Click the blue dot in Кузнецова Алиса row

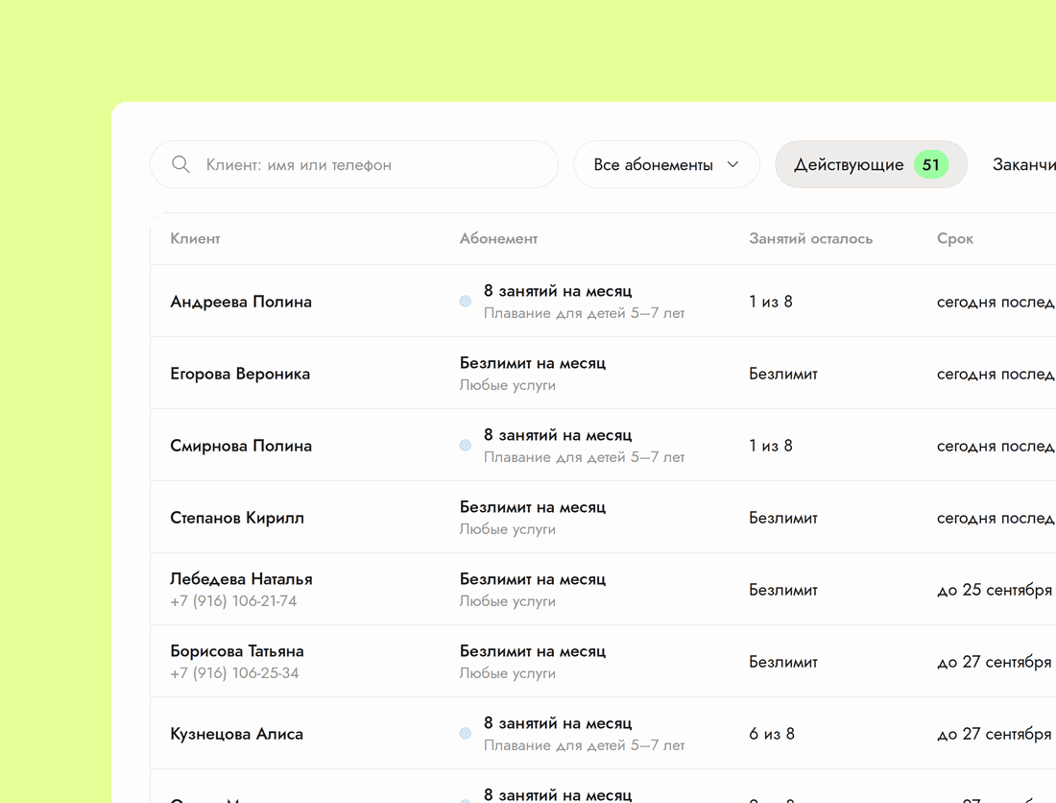pyautogui.click(x=466, y=734)
